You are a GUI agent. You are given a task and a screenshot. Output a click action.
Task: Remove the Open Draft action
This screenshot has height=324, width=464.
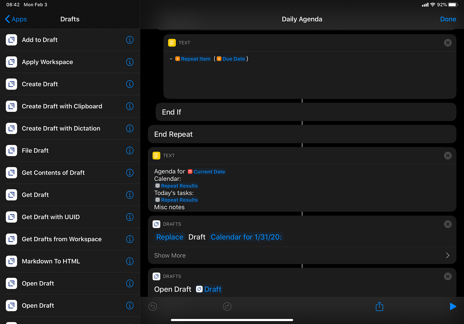[x=448, y=277]
